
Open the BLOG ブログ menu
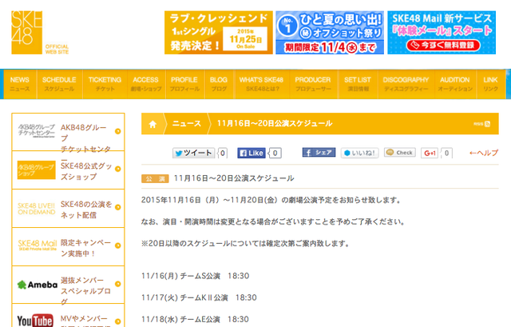point(219,84)
